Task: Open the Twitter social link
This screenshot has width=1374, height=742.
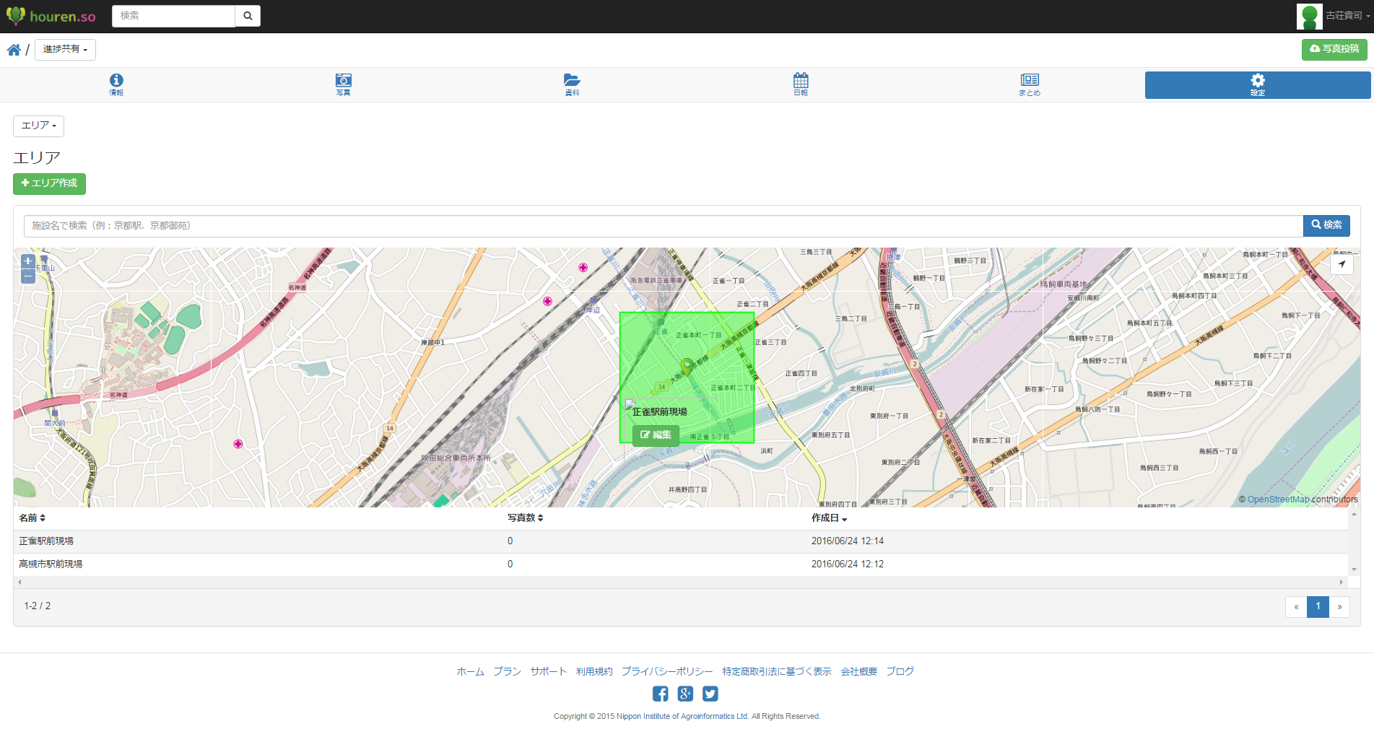Action: (x=710, y=694)
